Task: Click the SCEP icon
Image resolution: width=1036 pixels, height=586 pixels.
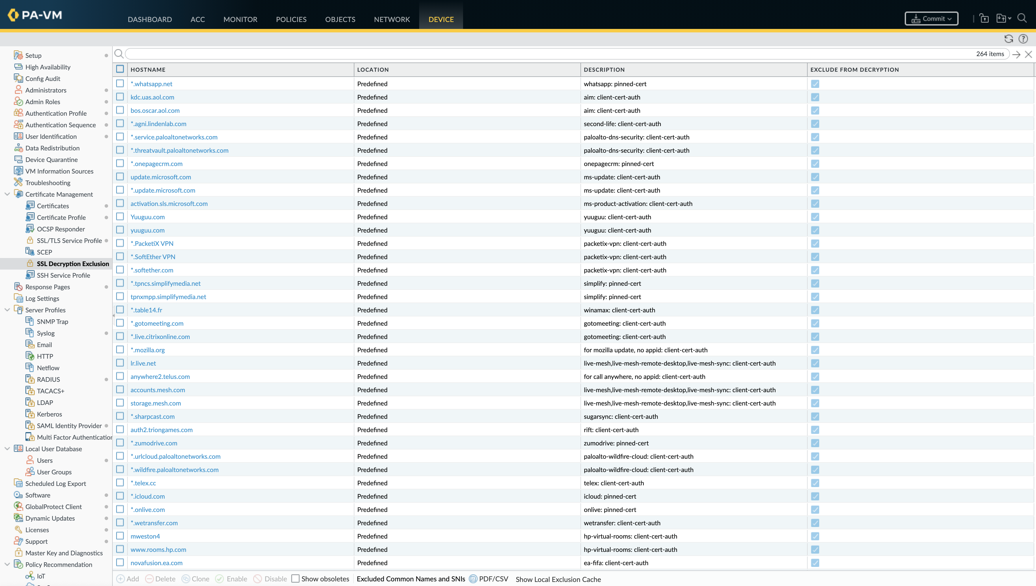Action: pos(30,252)
